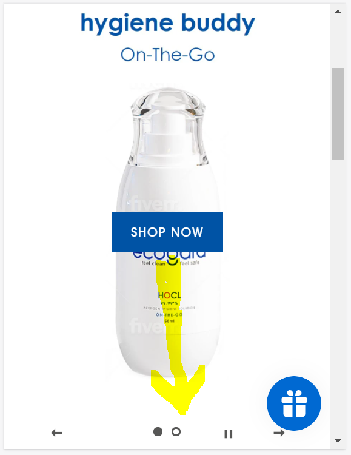Click scrollbar track above the thumb
The image size is (351, 455).
[338, 42]
